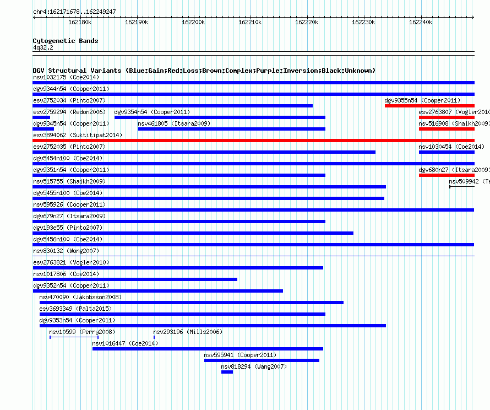Select the dgv679n27 (Itsara2009) label
The height and width of the screenshot is (410, 490).
pos(69,216)
